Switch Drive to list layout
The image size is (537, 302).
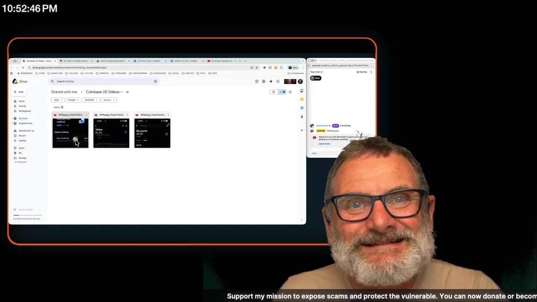274,92
